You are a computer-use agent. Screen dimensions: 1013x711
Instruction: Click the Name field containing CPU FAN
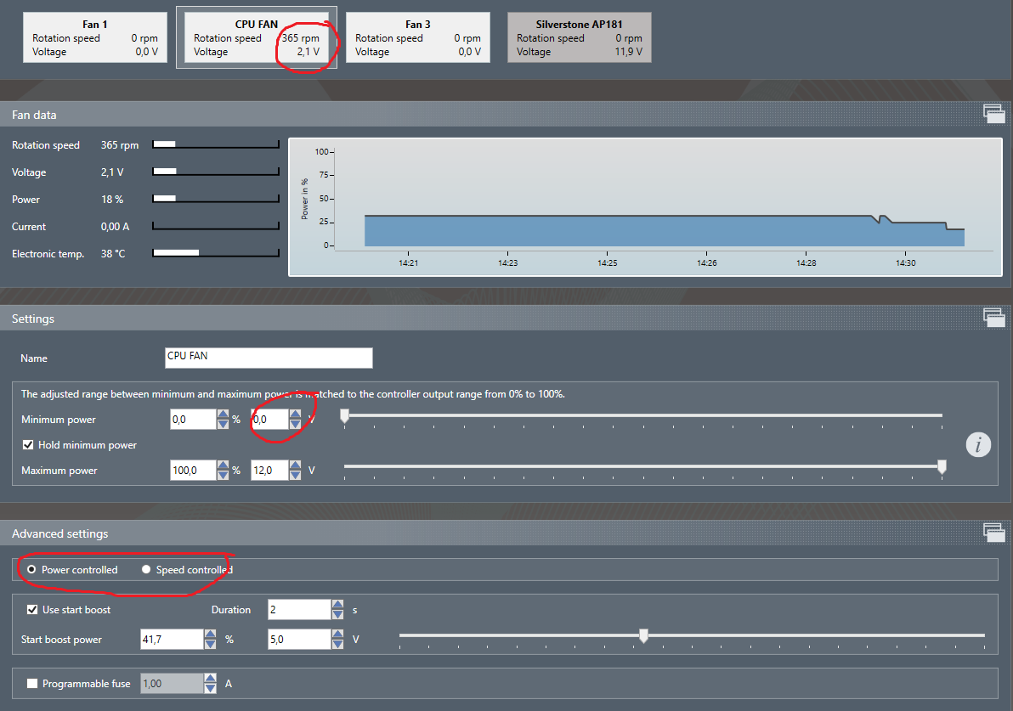(269, 358)
